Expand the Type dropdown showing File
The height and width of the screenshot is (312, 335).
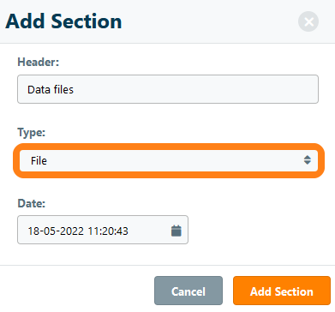click(169, 160)
